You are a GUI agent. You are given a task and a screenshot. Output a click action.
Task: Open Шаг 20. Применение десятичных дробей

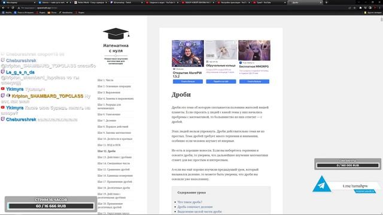point(110,205)
